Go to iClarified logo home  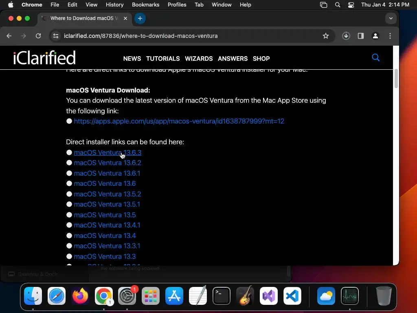44,57
